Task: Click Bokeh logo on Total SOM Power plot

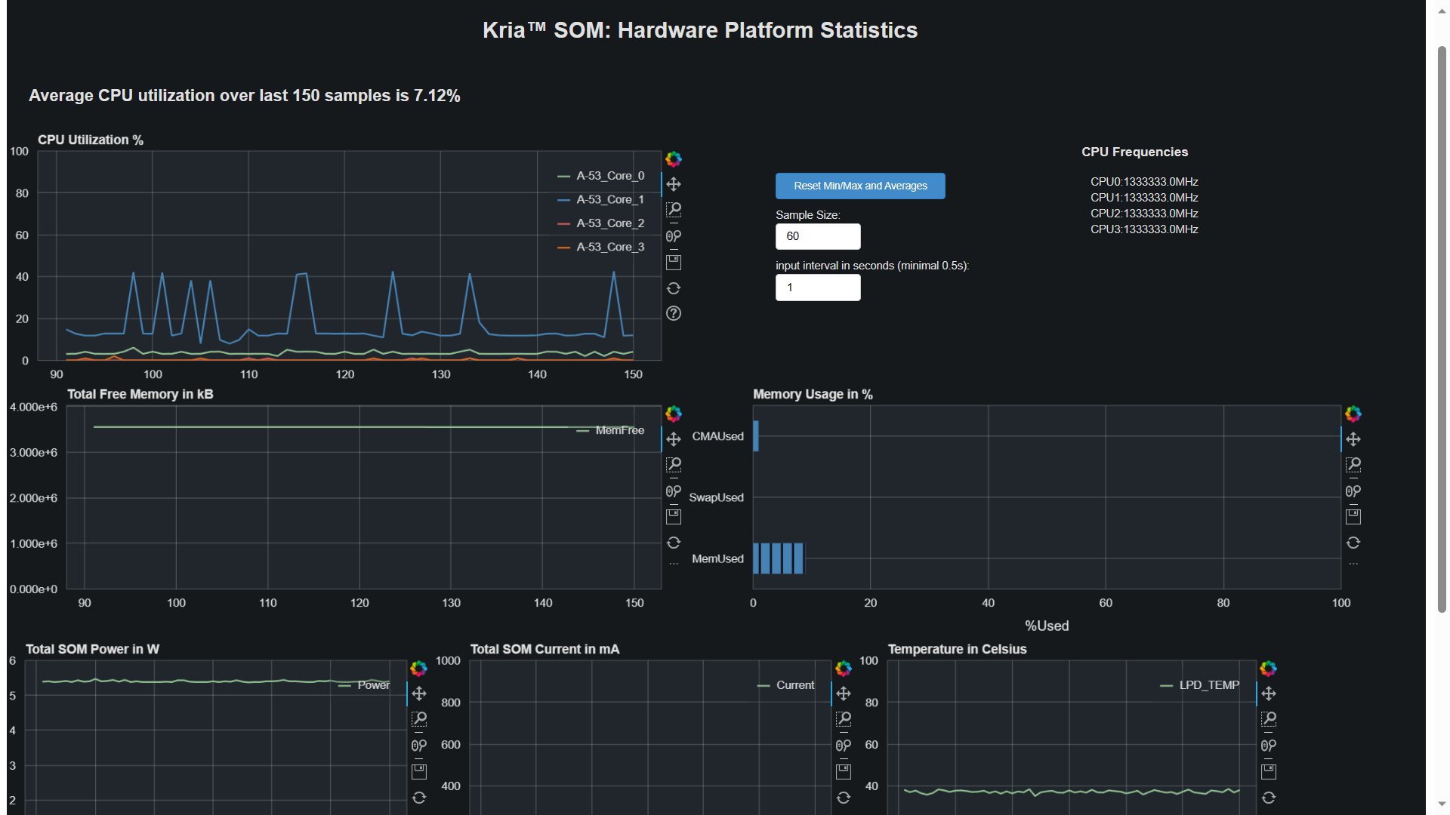Action: point(419,669)
